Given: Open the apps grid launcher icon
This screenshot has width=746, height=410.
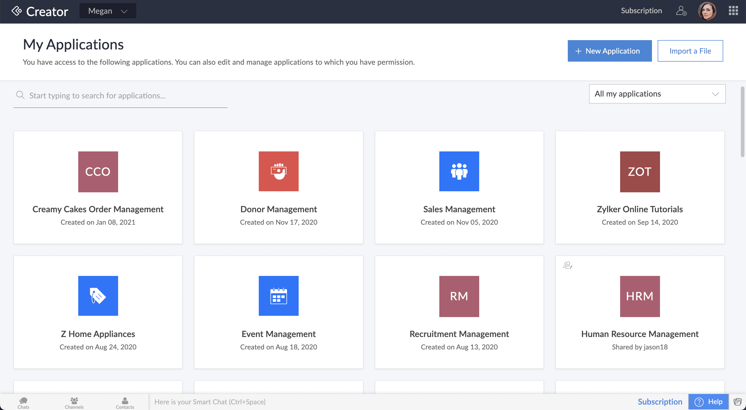Looking at the screenshot, I should pos(733,11).
